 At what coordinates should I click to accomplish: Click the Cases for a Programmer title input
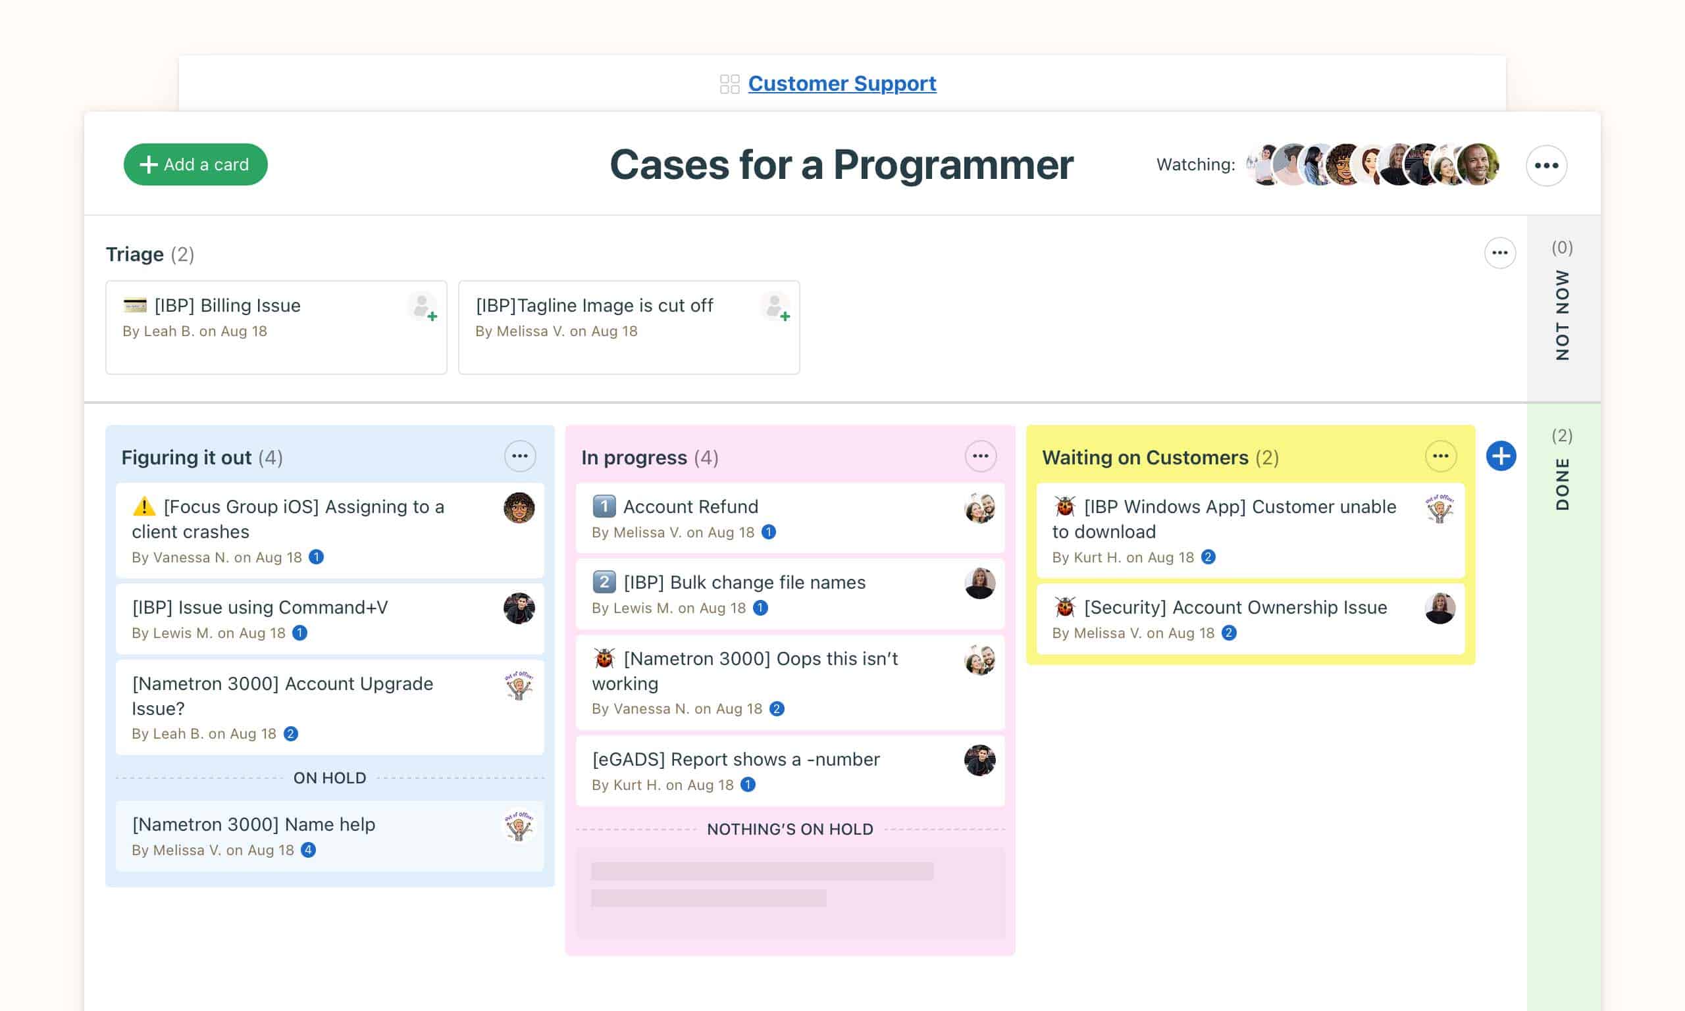coord(841,164)
